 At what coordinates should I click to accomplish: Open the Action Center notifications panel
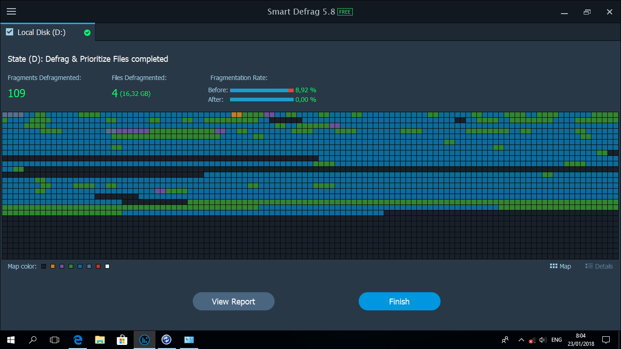[x=606, y=339]
